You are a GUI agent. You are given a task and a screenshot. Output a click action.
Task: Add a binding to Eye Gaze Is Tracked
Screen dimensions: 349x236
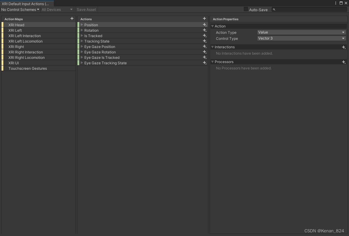[x=204, y=57]
